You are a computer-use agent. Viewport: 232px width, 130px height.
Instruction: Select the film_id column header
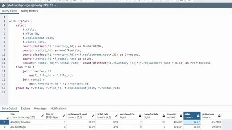click(55, 116)
